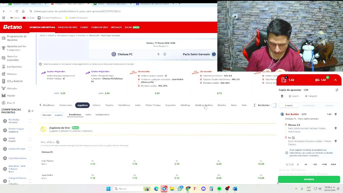Switch to the MisaelHV Stream tab
This screenshot has width=343, height=193.
click(x=27, y=4)
